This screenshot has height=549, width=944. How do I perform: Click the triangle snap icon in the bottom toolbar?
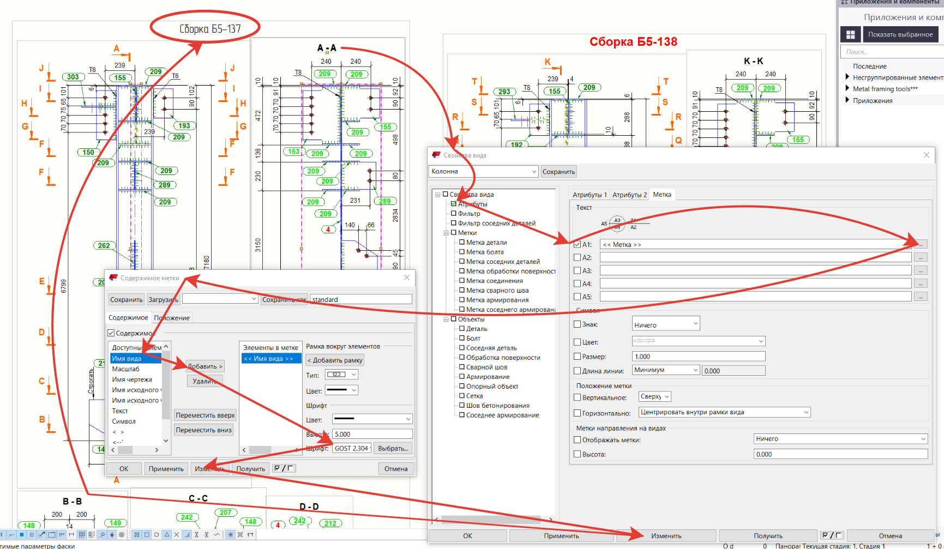(167, 535)
